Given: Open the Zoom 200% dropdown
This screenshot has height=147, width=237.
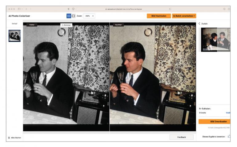Looking at the screenshot, I should coord(89,16).
